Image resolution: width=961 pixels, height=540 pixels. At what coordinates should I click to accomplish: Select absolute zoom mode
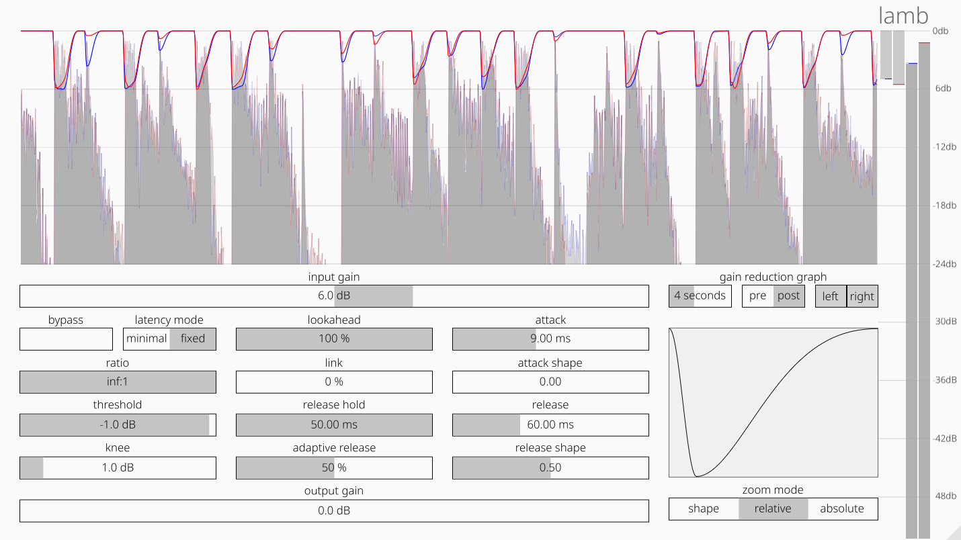click(842, 508)
